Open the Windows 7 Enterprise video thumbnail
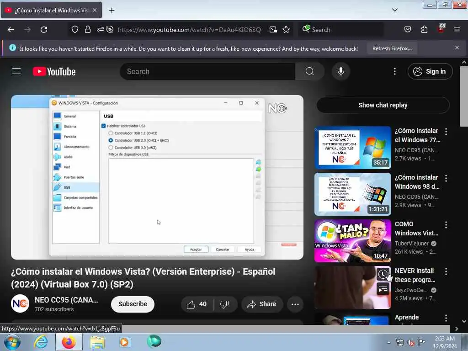 pyautogui.click(x=352, y=148)
